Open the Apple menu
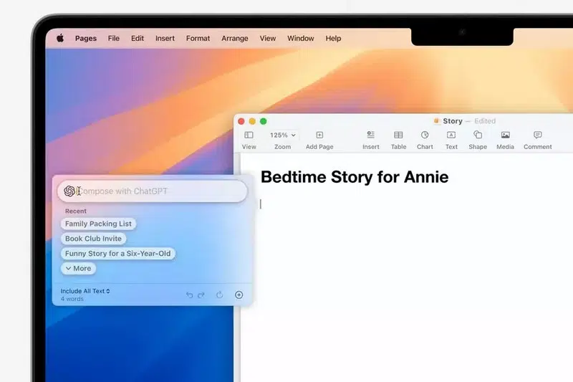Screen dimensions: 573x382 pyautogui.click(x=60, y=38)
